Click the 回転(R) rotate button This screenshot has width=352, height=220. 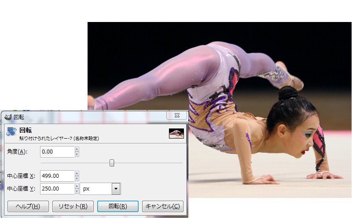tap(118, 206)
